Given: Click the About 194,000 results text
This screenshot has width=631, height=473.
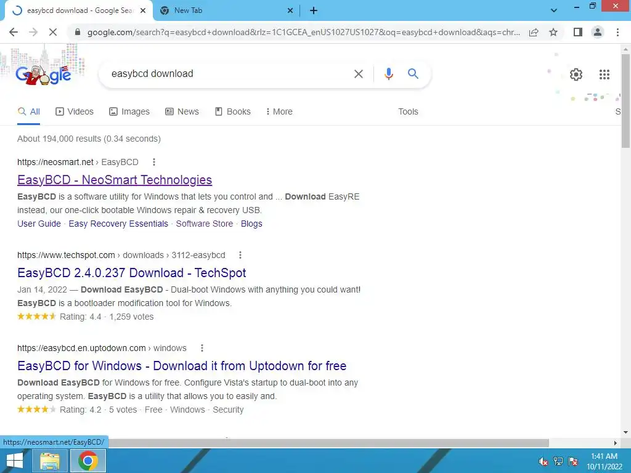Looking at the screenshot, I should coord(89,139).
